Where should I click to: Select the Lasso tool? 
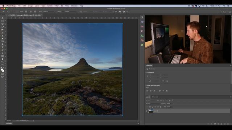click(3, 24)
